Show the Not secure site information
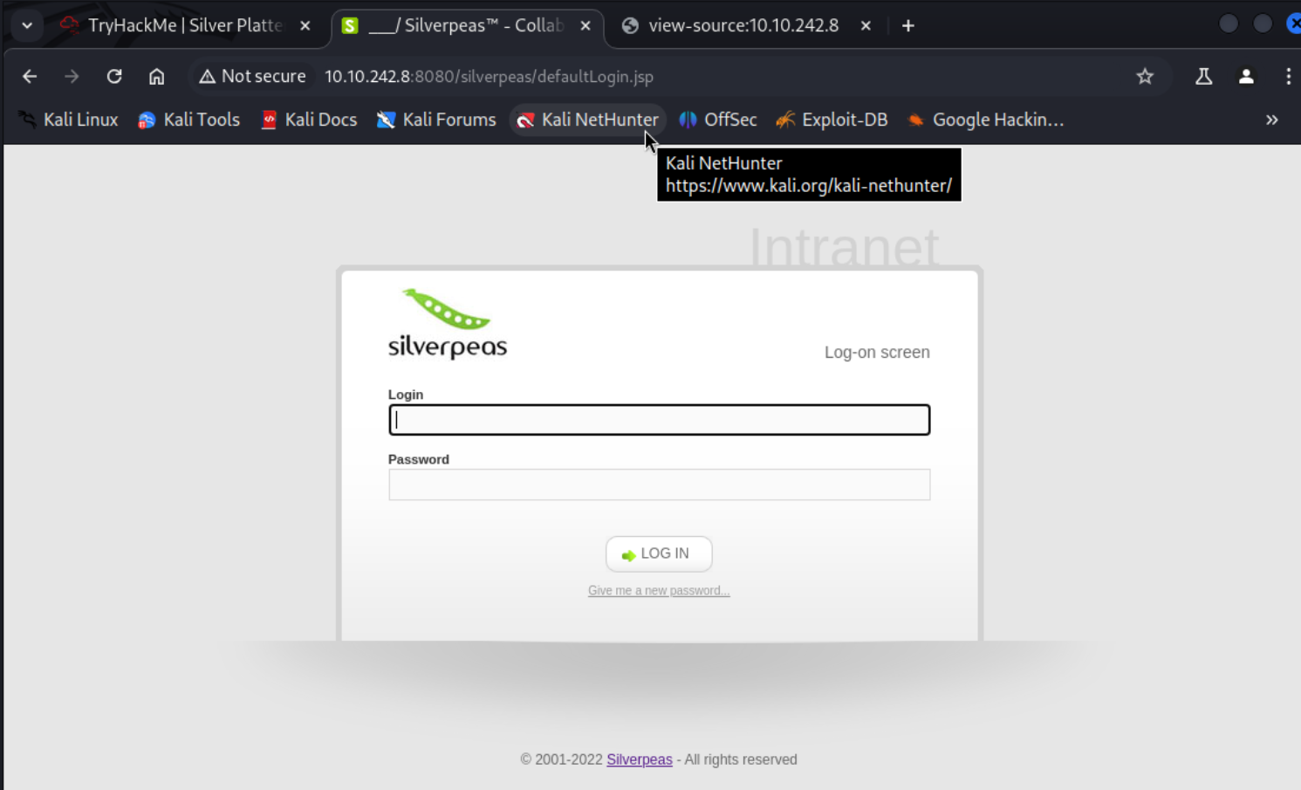The width and height of the screenshot is (1301, 790). click(x=253, y=77)
